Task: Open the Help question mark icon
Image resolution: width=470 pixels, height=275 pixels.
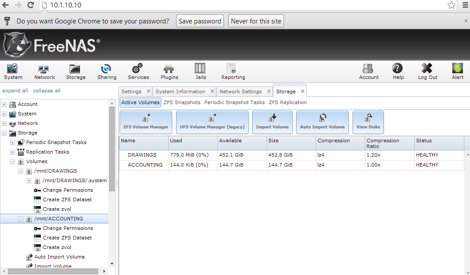Action: [398, 72]
